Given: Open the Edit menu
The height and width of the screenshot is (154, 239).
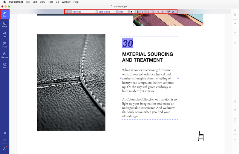Looking at the screenshot, I should [x=35, y=2].
